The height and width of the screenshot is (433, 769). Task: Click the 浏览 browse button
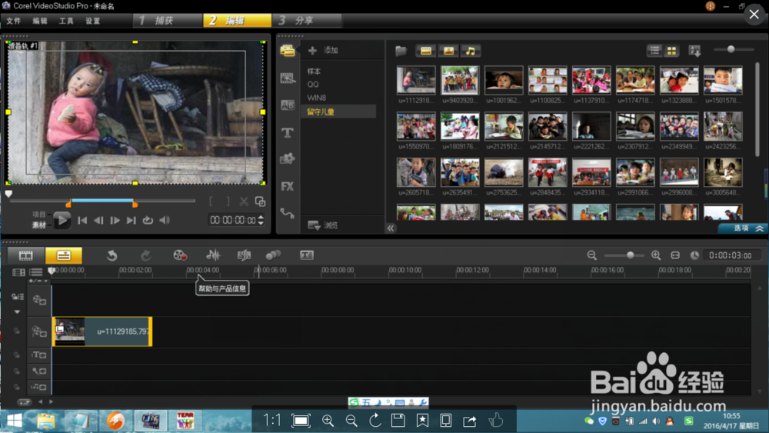point(323,225)
